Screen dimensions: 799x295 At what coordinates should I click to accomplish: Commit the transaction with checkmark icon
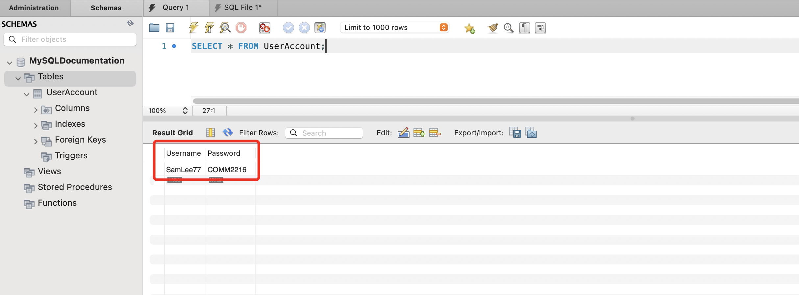click(288, 28)
